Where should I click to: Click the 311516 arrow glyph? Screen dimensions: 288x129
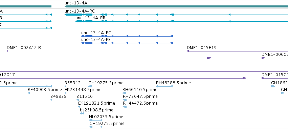78,100
